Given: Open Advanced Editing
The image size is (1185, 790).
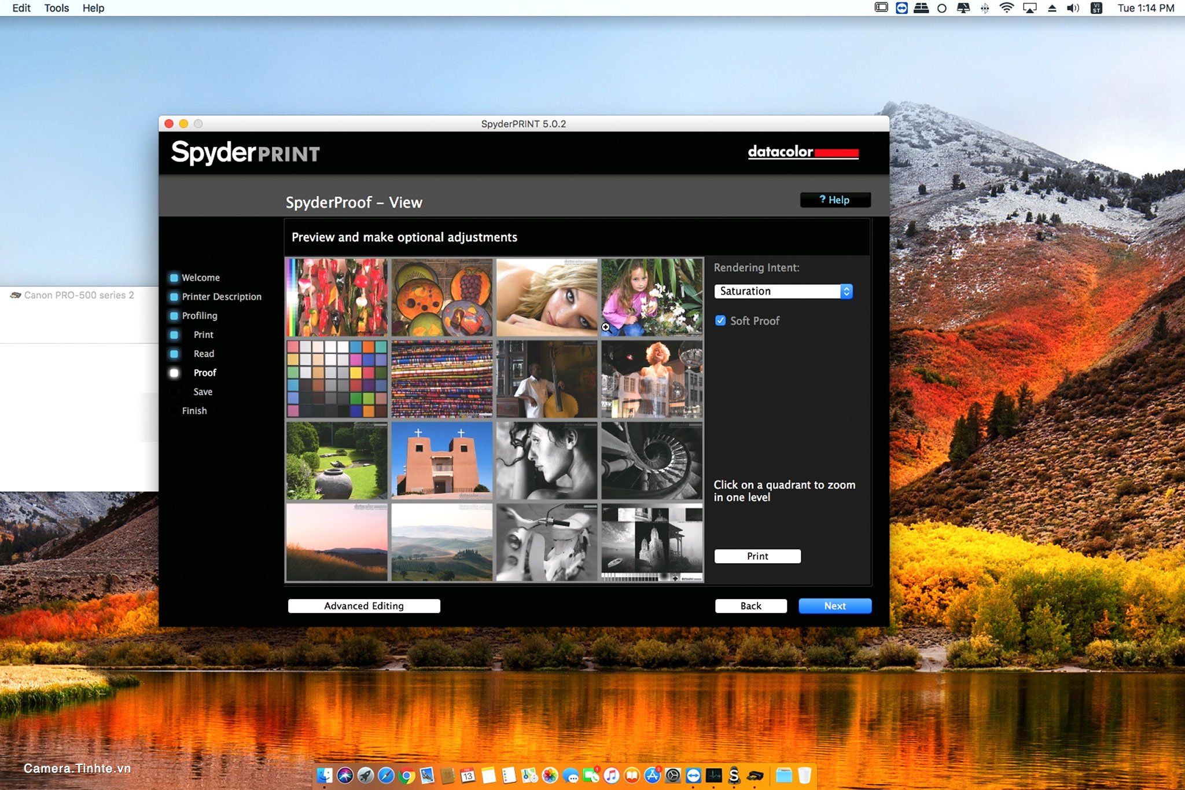Looking at the screenshot, I should (x=364, y=606).
